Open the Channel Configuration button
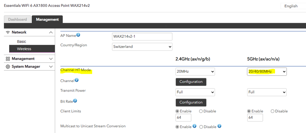The height and width of the screenshot is (133, 306). click(191, 82)
